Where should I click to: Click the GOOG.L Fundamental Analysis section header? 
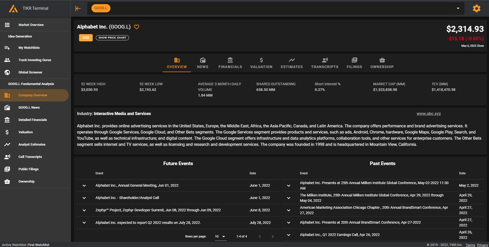click(x=31, y=84)
